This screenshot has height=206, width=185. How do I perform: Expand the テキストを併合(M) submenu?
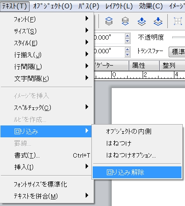tap(47, 196)
